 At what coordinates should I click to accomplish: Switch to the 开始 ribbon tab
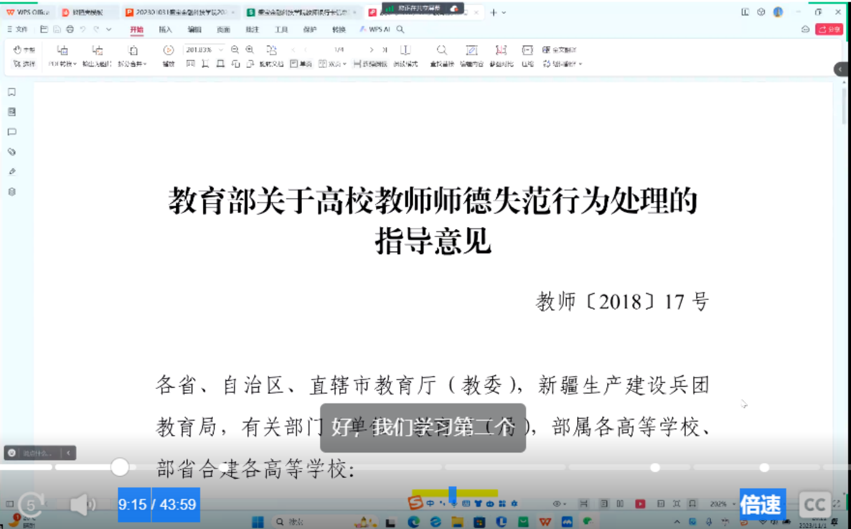pyautogui.click(x=136, y=29)
